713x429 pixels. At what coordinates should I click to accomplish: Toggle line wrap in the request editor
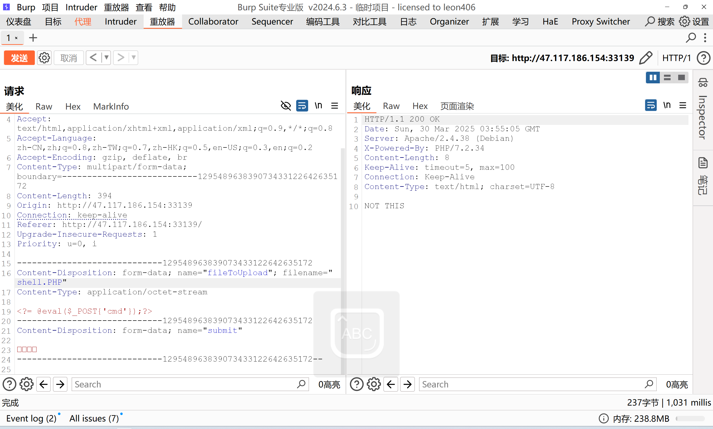(x=302, y=106)
